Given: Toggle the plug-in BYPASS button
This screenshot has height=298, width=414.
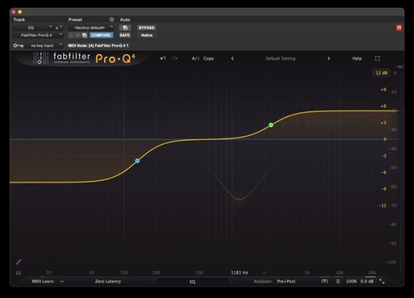Looking at the screenshot, I should 146,28.
